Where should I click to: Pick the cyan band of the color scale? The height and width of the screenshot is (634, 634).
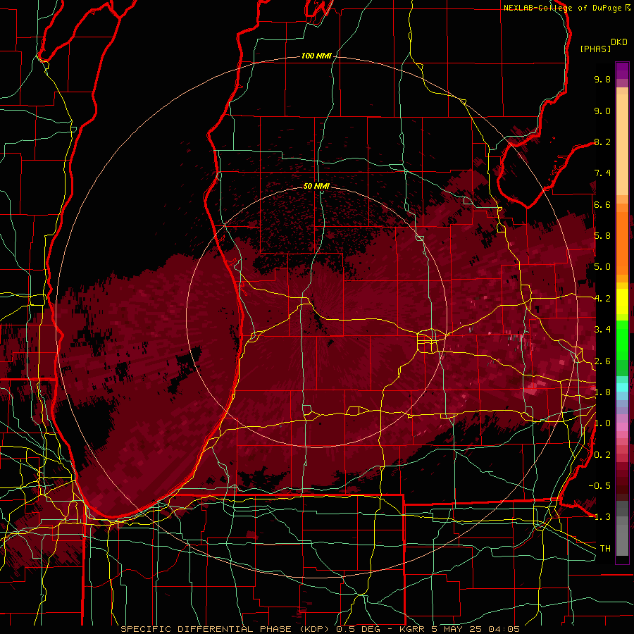coord(622,387)
